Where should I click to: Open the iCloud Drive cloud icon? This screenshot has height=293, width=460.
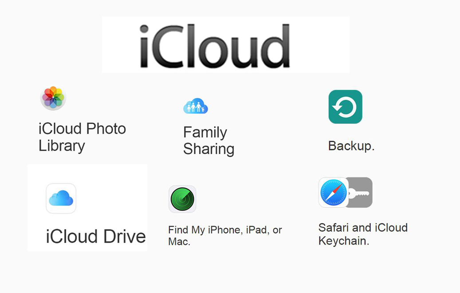61,198
